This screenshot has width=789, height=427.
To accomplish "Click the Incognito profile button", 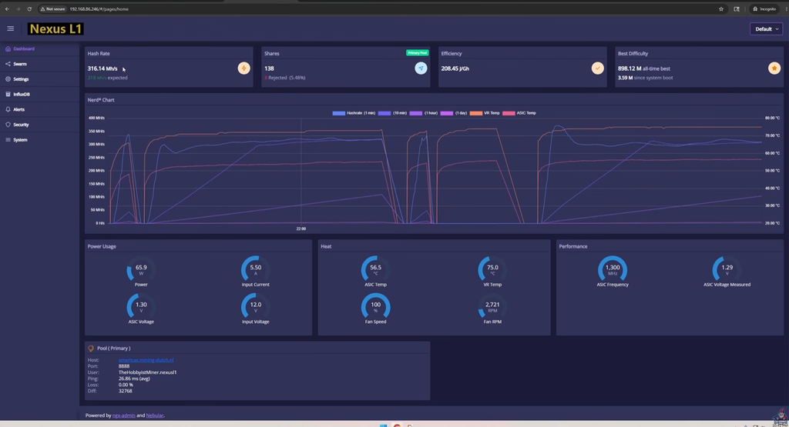I will pyautogui.click(x=764, y=9).
